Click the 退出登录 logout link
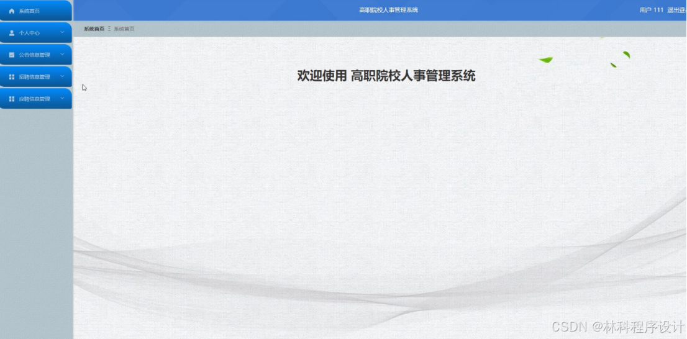The image size is (687, 339). [x=676, y=10]
